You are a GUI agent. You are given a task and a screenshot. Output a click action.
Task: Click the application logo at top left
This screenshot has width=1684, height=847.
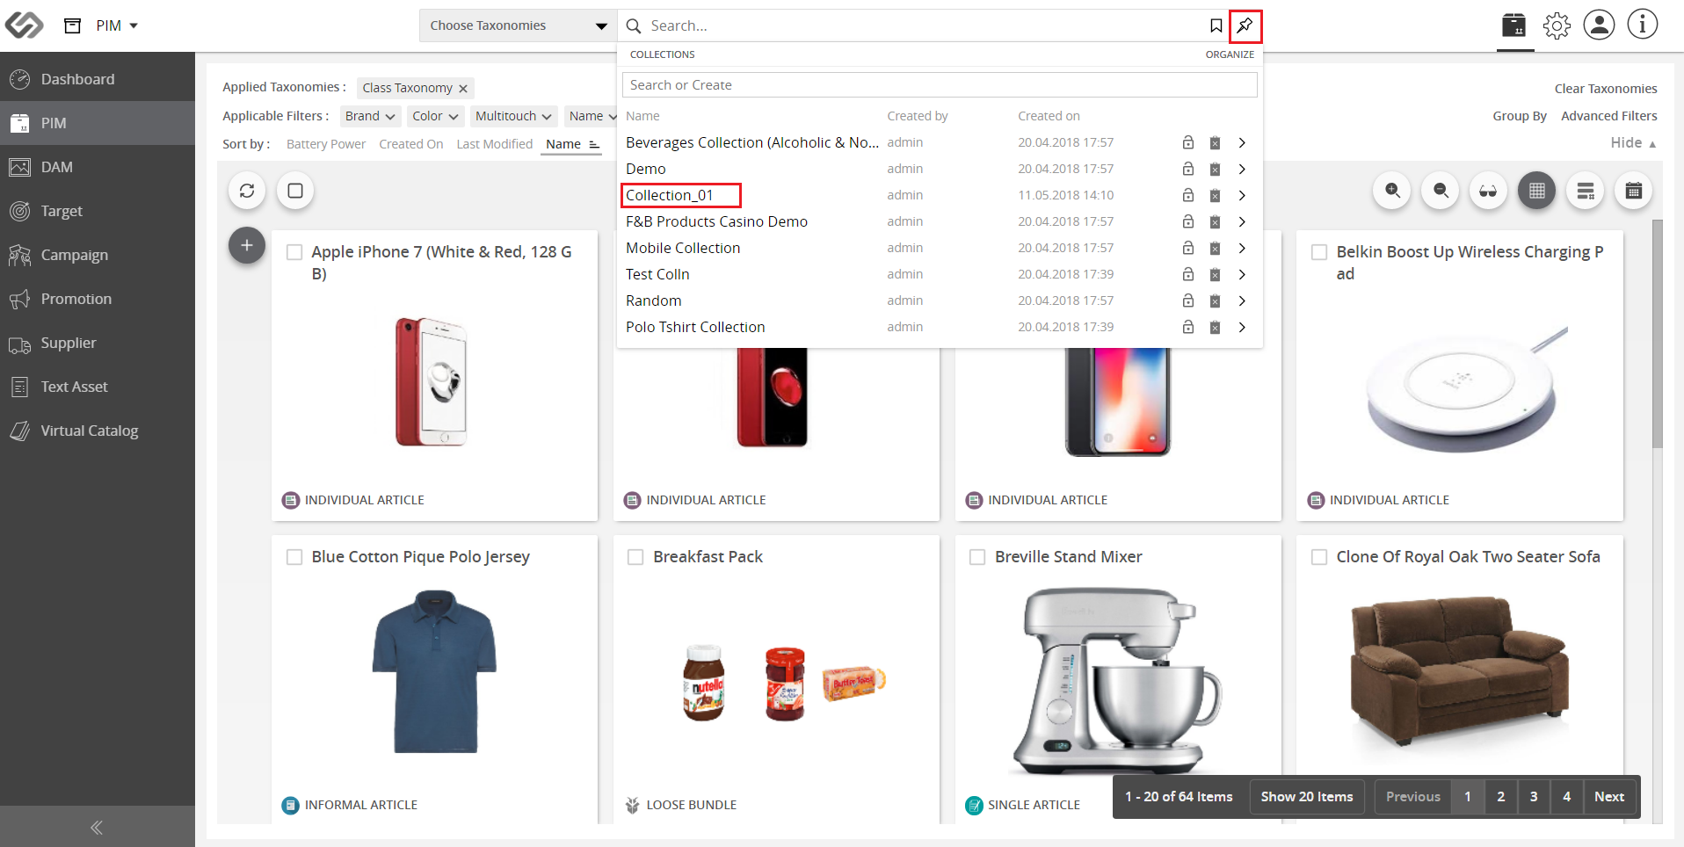tap(24, 25)
